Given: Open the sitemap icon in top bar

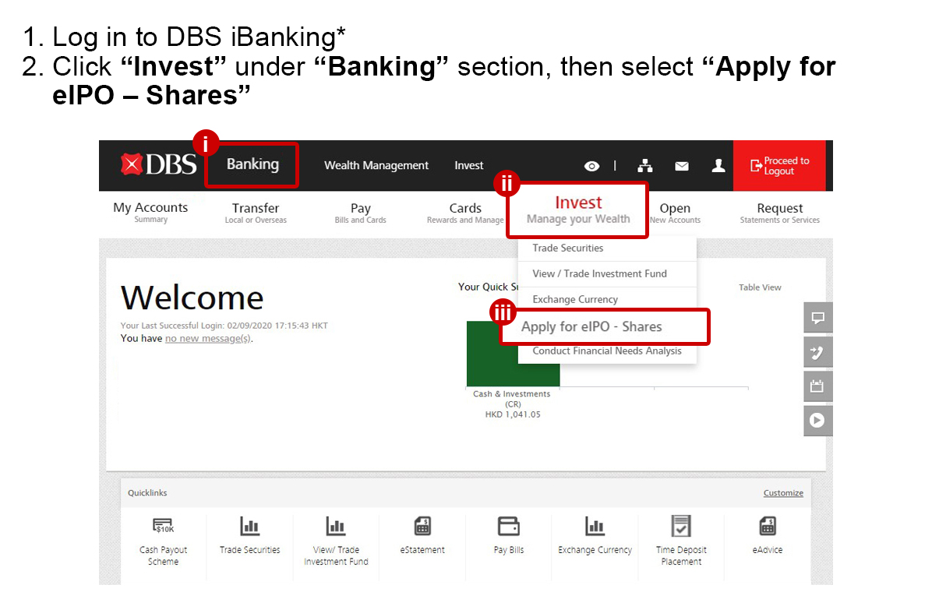Looking at the screenshot, I should point(644,166).
